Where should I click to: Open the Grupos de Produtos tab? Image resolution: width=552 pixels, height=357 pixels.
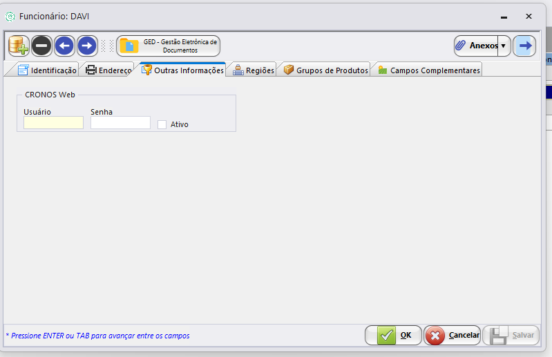click(x=326, y=70)
